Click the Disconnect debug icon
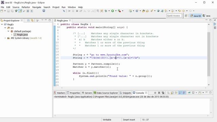 click(81, 11)
